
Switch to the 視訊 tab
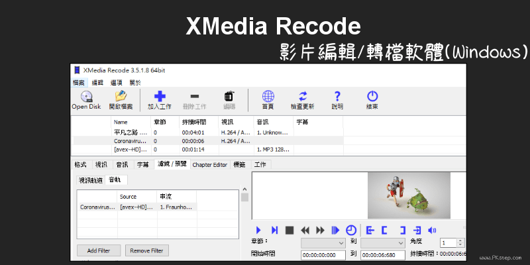tap(101, 165)
